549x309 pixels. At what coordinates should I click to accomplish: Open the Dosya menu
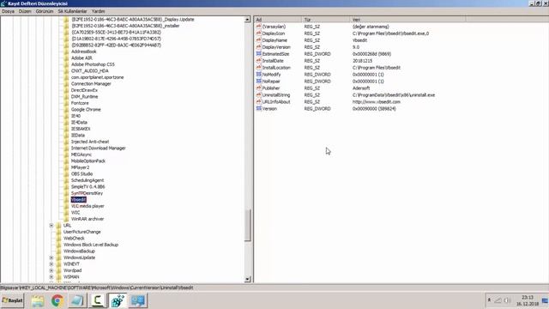8,11
